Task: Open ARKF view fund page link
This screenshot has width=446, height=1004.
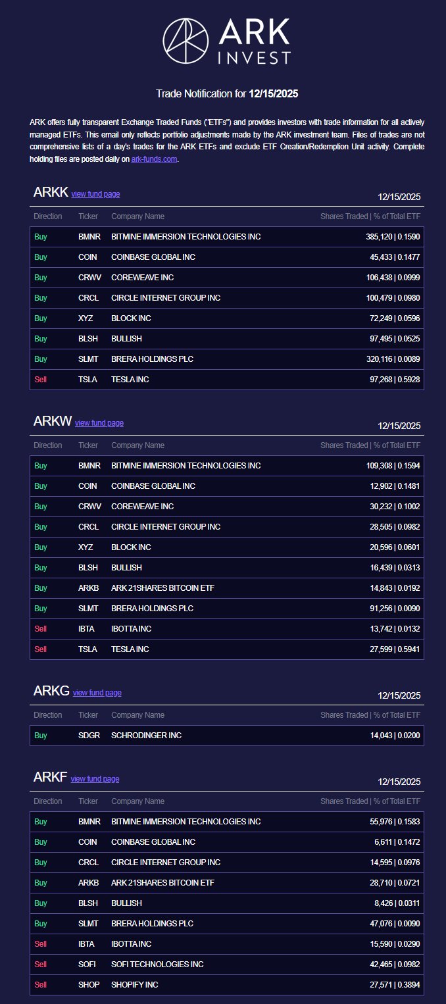Action: pyautogui.click(x=95, y=779)
